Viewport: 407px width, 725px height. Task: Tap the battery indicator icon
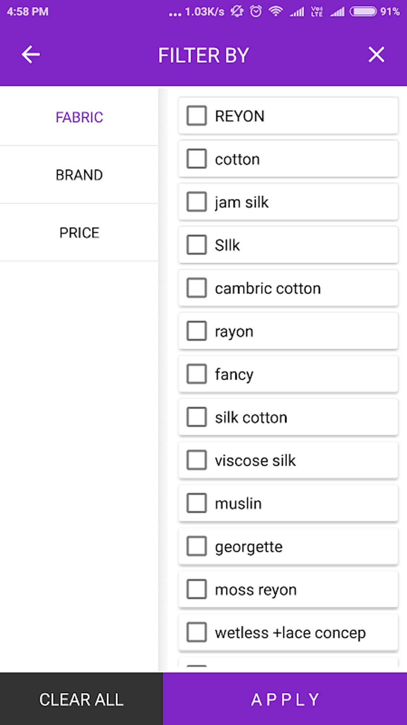point(363,11)
